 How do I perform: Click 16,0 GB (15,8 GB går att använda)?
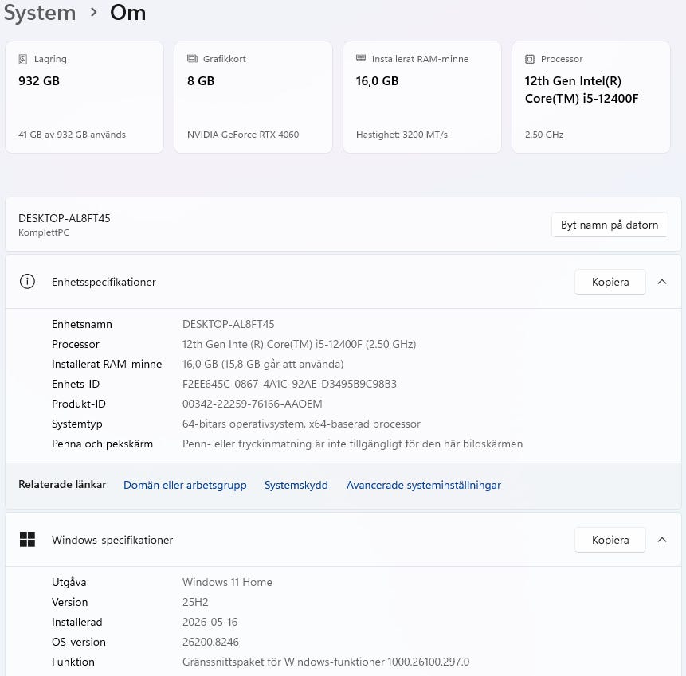(x=263, y=364)
